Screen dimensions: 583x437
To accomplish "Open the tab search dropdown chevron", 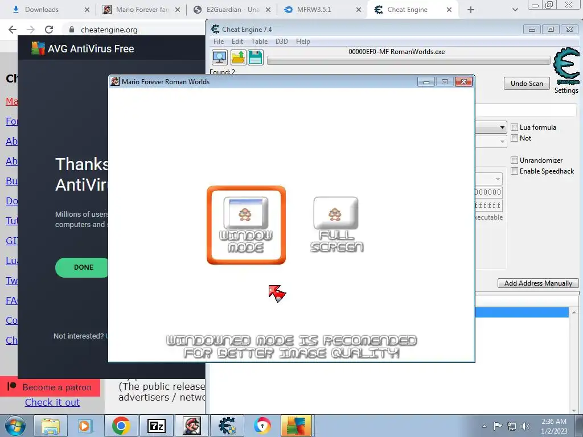I will pos(515,10).
